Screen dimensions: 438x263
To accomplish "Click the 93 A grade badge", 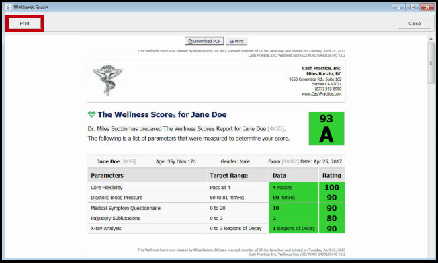I will (x=326, y=128).
